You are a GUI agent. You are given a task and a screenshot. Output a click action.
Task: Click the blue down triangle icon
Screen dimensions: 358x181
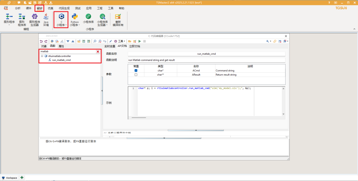[x=68, y=41]
